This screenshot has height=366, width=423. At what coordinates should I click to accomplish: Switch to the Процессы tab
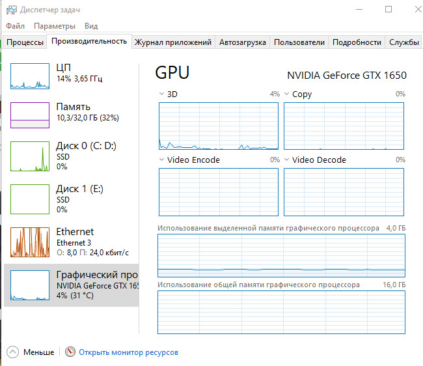(x=25, y=42)
